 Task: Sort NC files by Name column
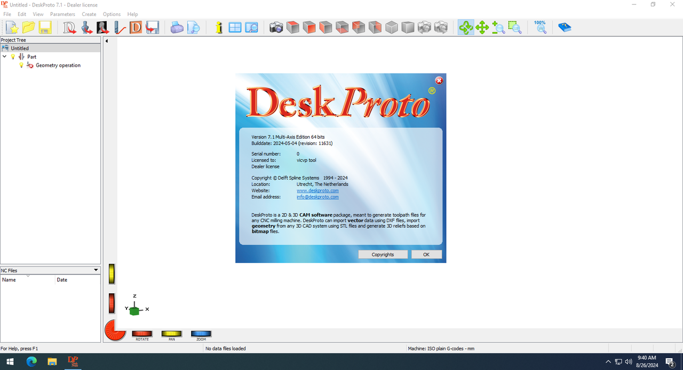28,279
